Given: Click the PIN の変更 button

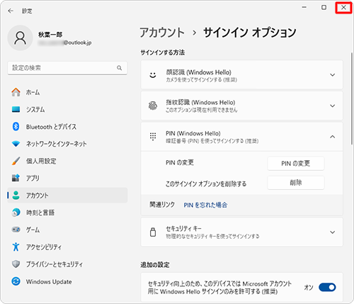Looking at the screenshot, I should 296,163.
